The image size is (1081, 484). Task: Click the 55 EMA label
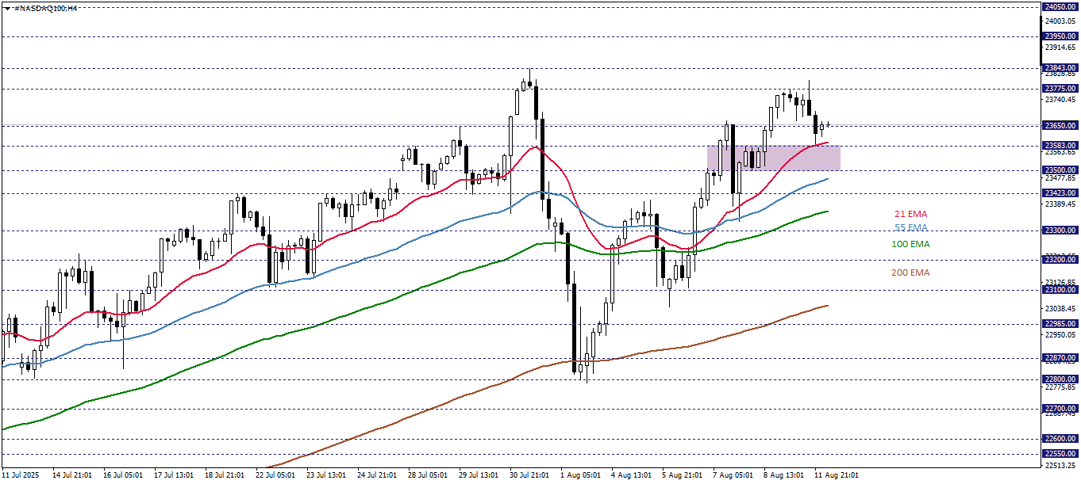tap(910, 227)
